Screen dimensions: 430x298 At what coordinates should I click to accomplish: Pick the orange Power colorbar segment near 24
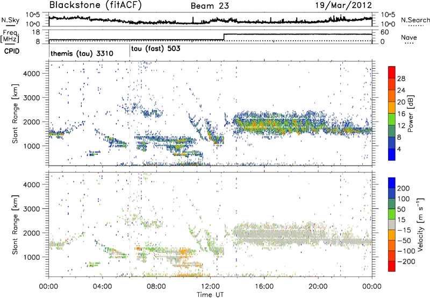(x=392, y=96)
